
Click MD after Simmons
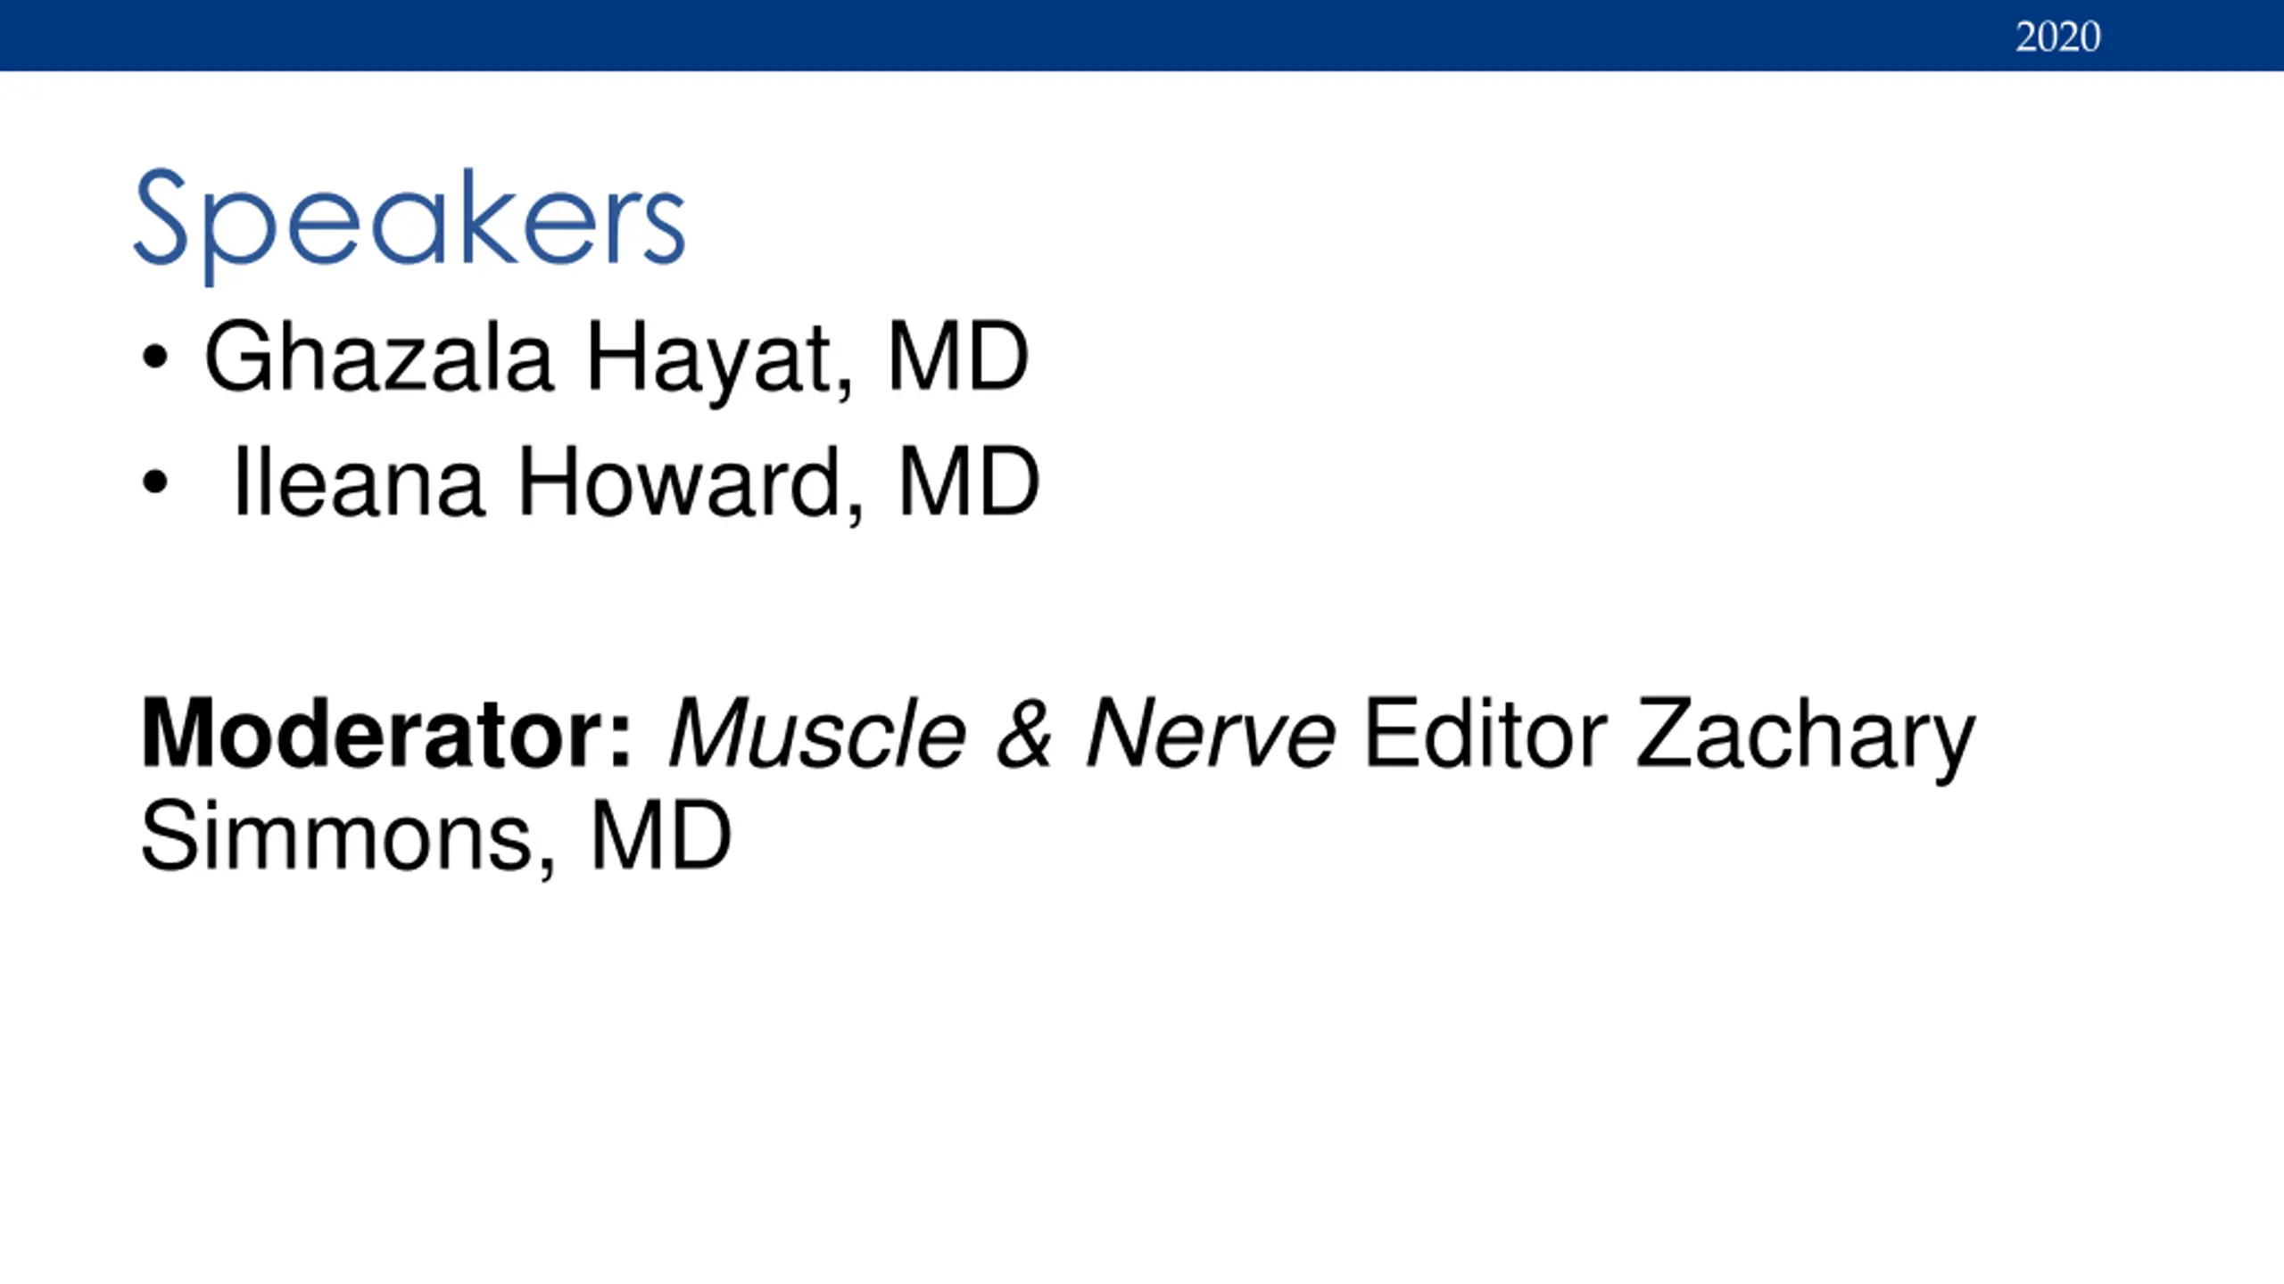[x=660, y=835]
